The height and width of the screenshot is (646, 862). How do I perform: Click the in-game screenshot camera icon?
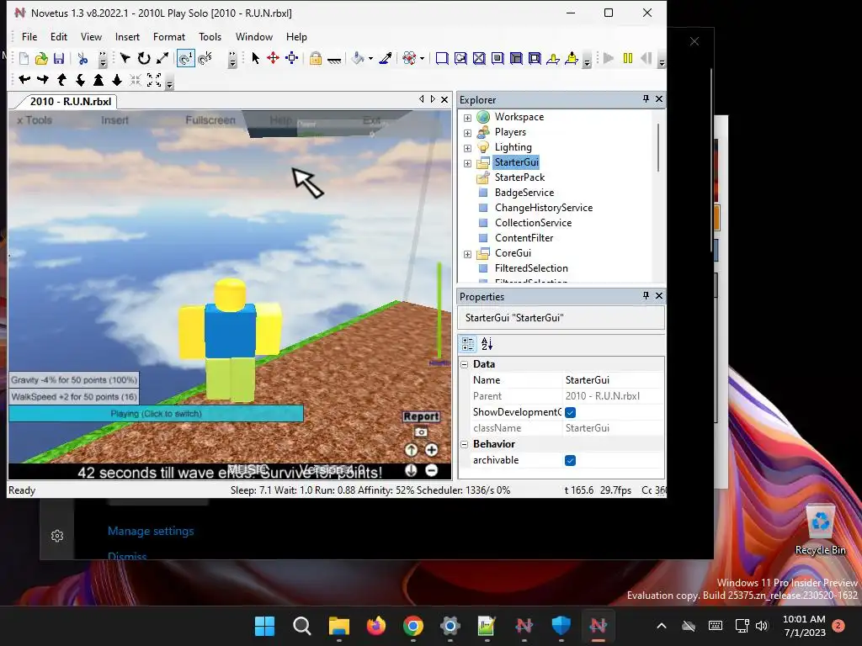pos(421,432)
